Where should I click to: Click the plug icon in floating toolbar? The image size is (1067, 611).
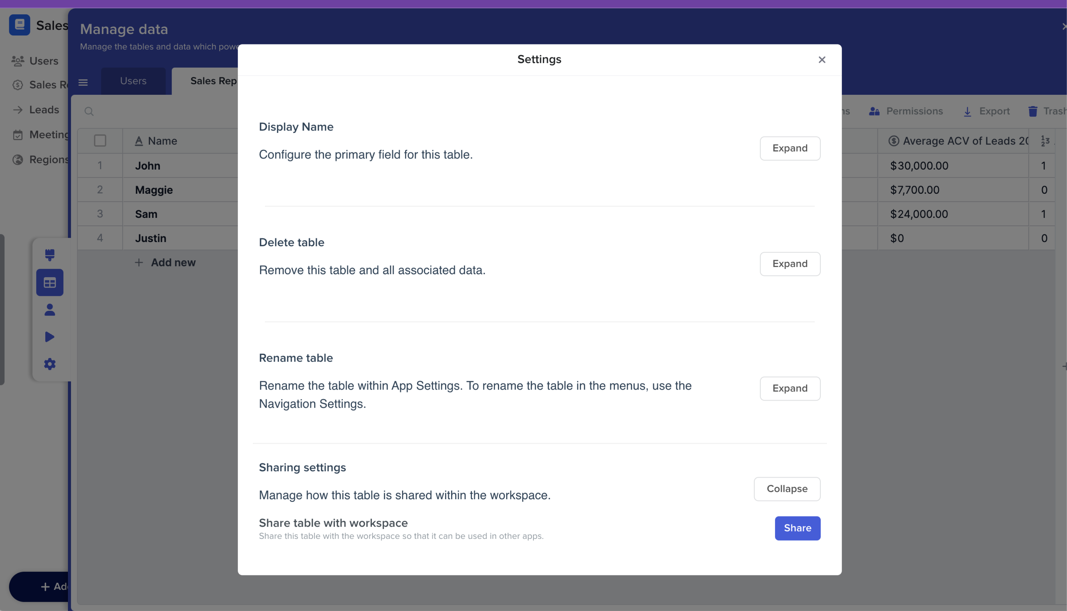pos(49,254)
